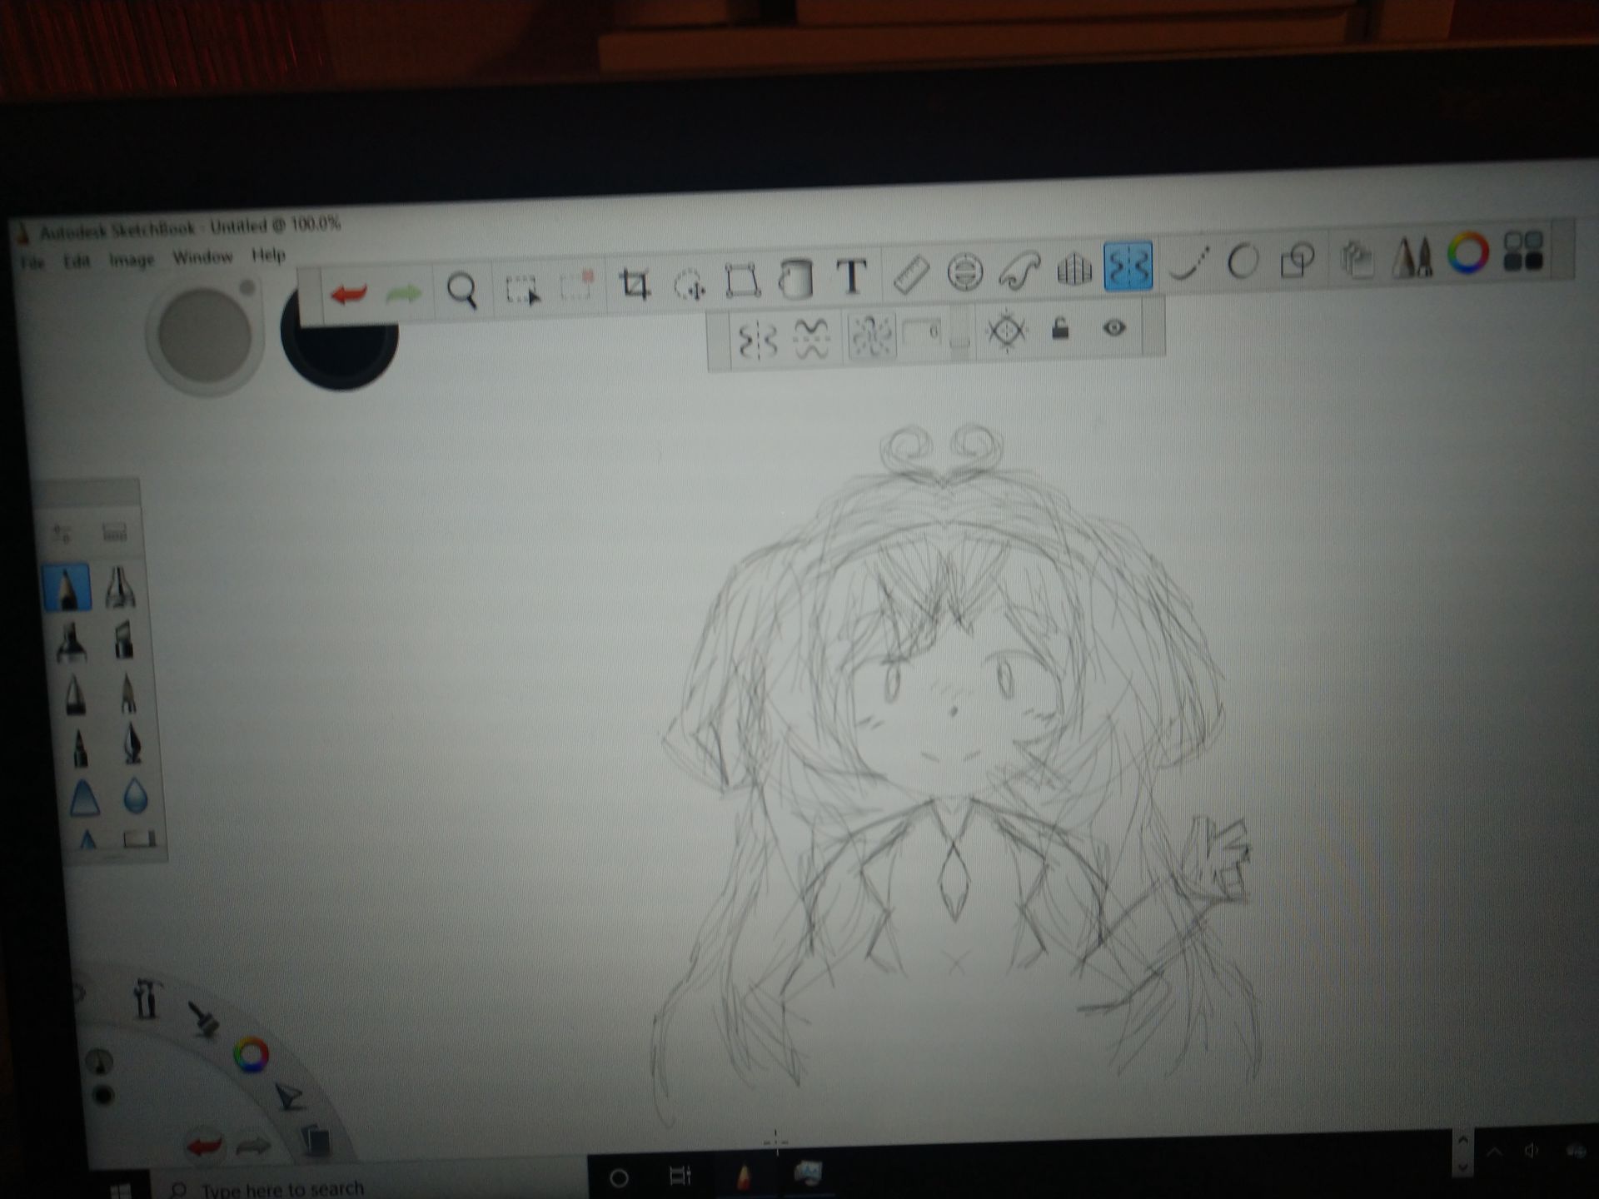Select the Marker brush in brush palette
Screen dimensions: 1599x1199
point(71,644)
